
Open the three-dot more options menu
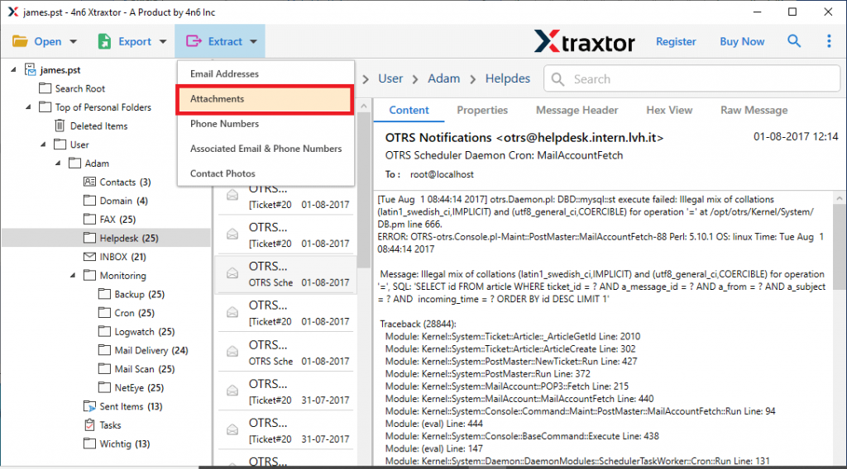(x=829, y=41)
